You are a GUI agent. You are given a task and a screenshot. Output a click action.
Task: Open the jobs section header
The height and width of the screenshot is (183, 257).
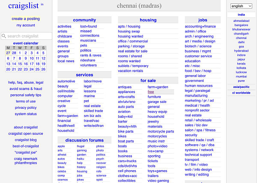pyautogui.click(x=203, y=20)
